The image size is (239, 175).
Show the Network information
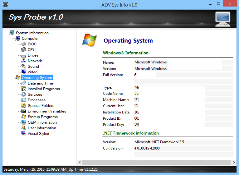tap(35, 61)
